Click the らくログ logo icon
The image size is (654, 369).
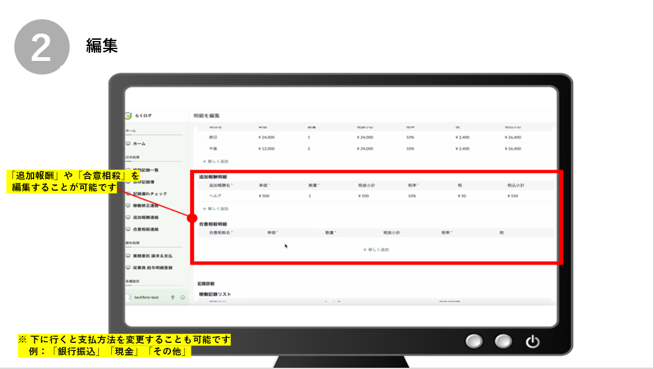129,116
